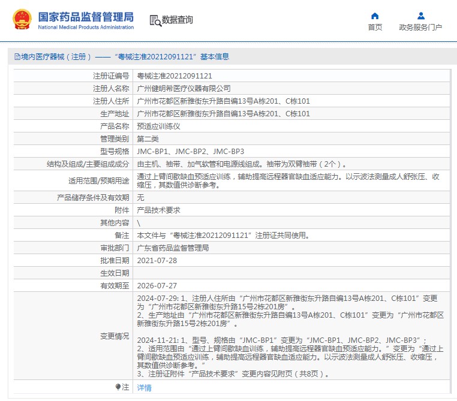Click the 政务服务门户 user icon
457x401 pixels.
click(420, 16)
